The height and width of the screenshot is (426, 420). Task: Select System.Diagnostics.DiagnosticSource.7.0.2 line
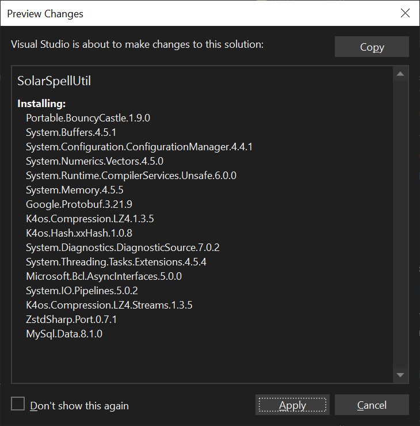123,248
